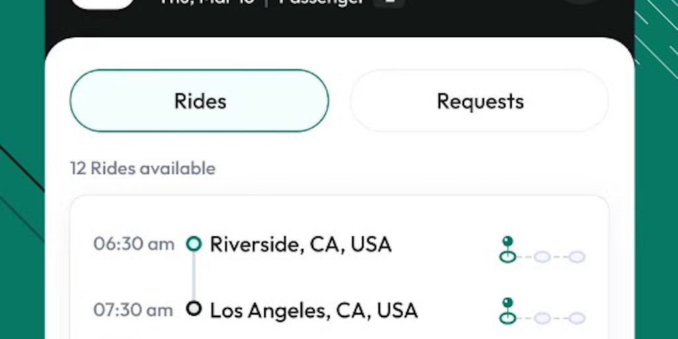Click the Los Angeles black destination circle marker

tap(193, 309)
